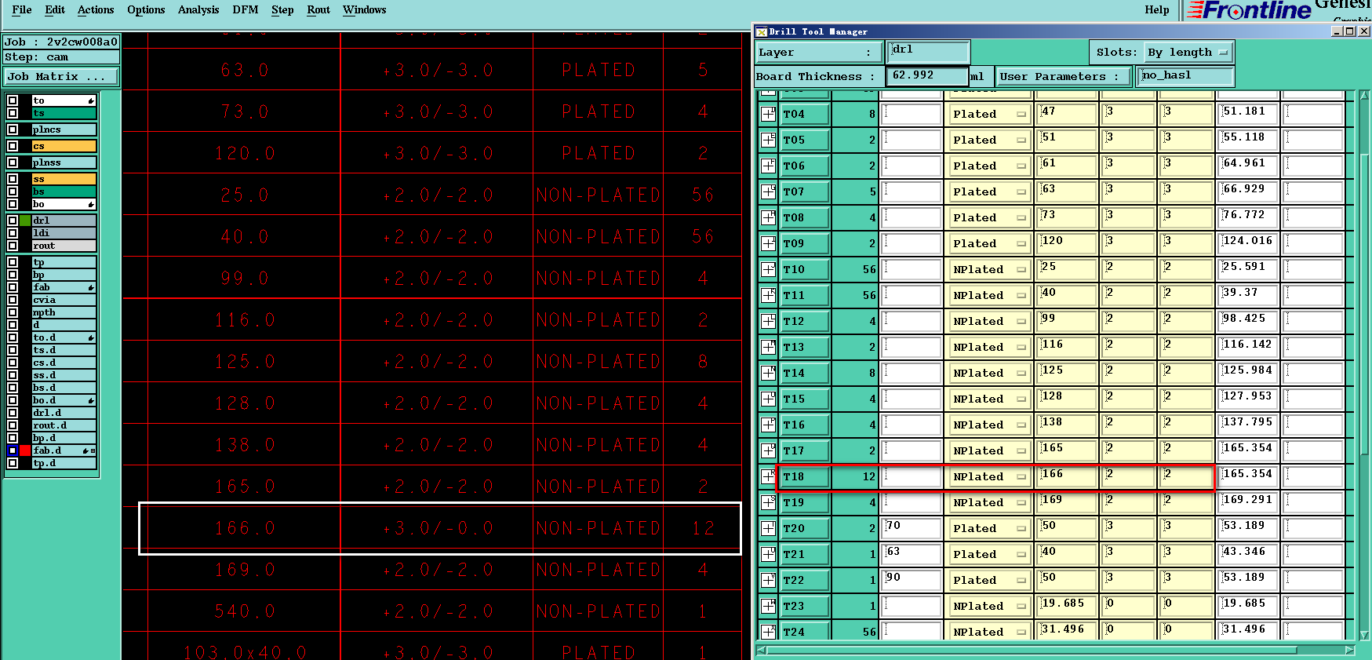Image resolution: width=1372 pixels, height=660 pixels.
Task: Open the T07 Plated type dropdown
Action: pos(988,191)
